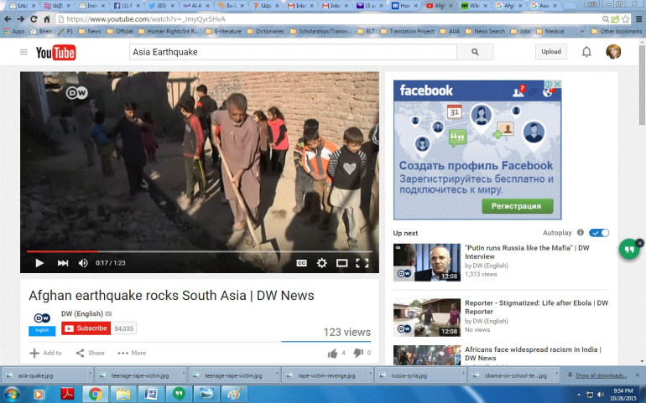The width and height of the screenshot is (646, 403).
Task: Open video settings gear
Action: (x=322, y=263)
